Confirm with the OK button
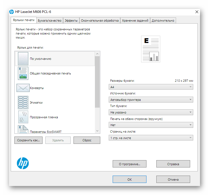209x195 pixels. (x=129, y=179)
